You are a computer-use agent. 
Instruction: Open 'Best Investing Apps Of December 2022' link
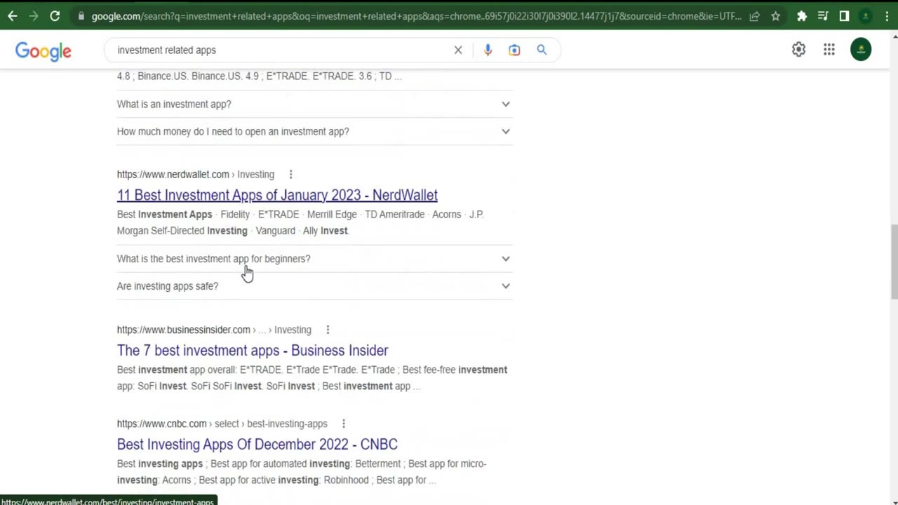(257, 444)
